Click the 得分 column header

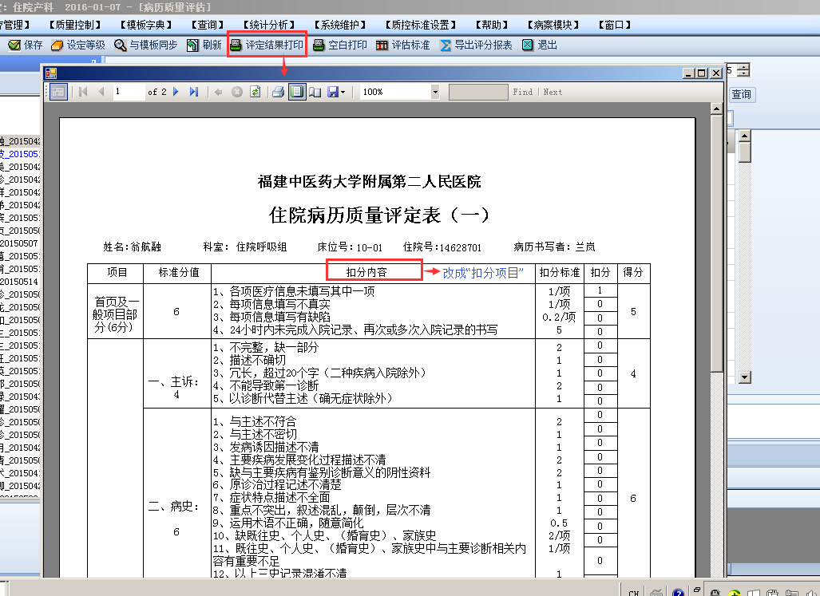tap(633, 272)
